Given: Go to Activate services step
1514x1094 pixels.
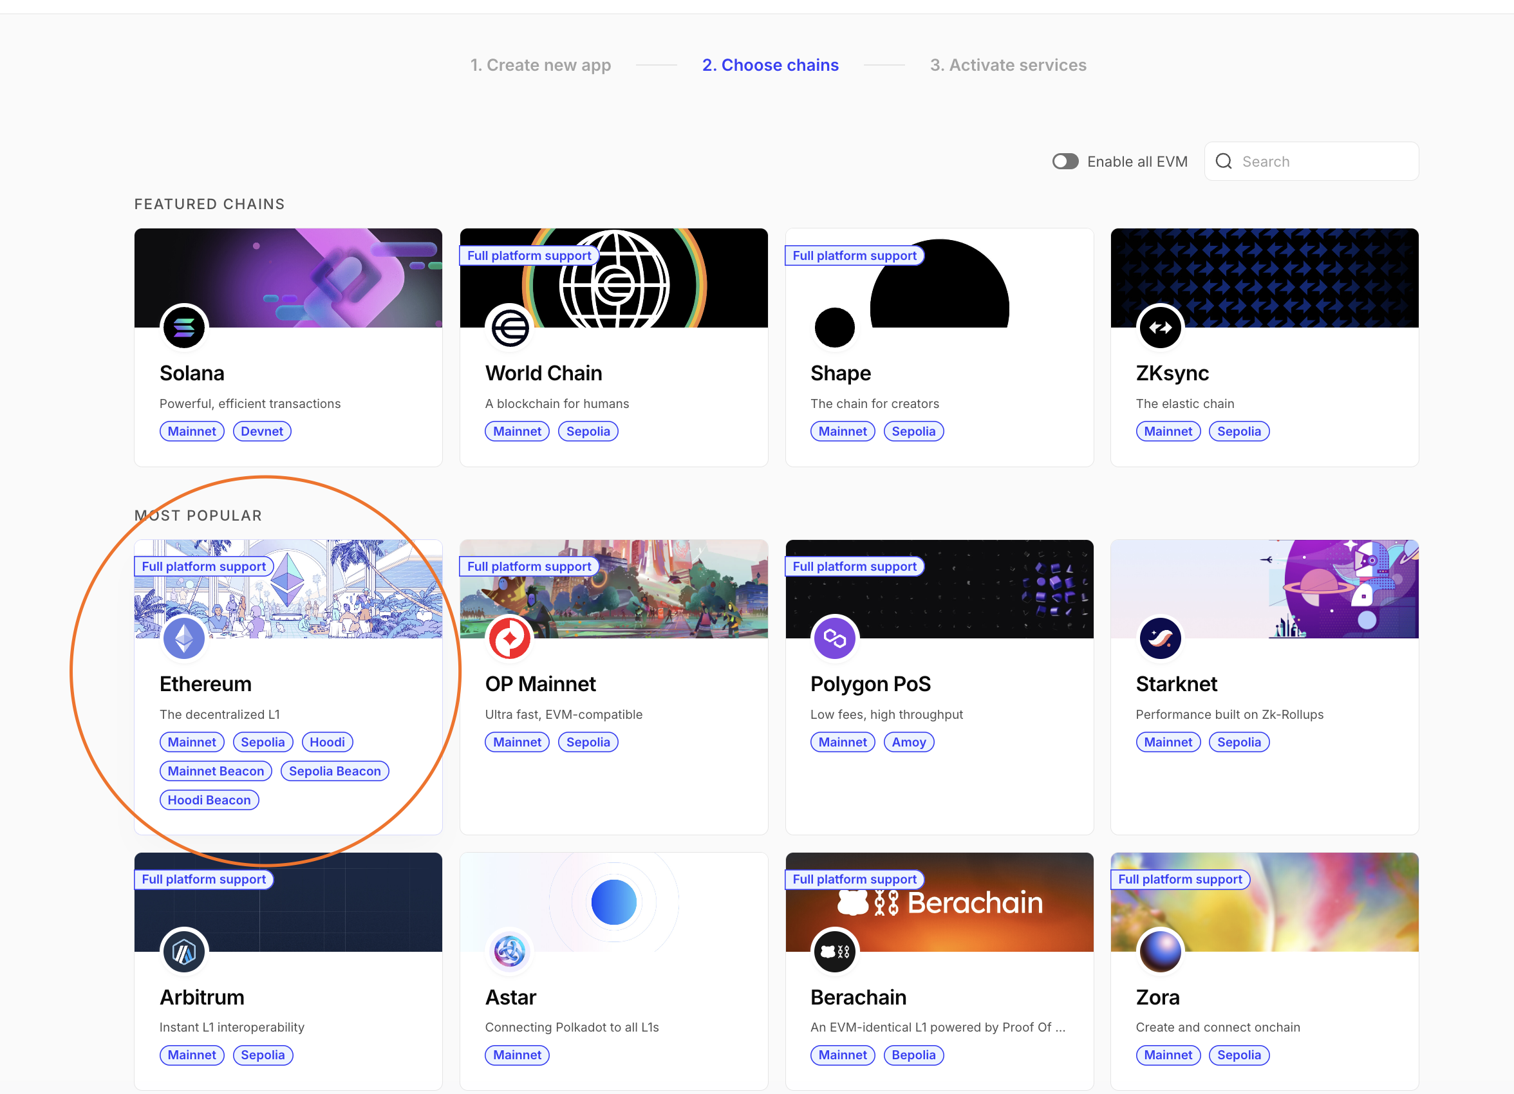Looking at the screenshot, I should [x=1008, y=65].
